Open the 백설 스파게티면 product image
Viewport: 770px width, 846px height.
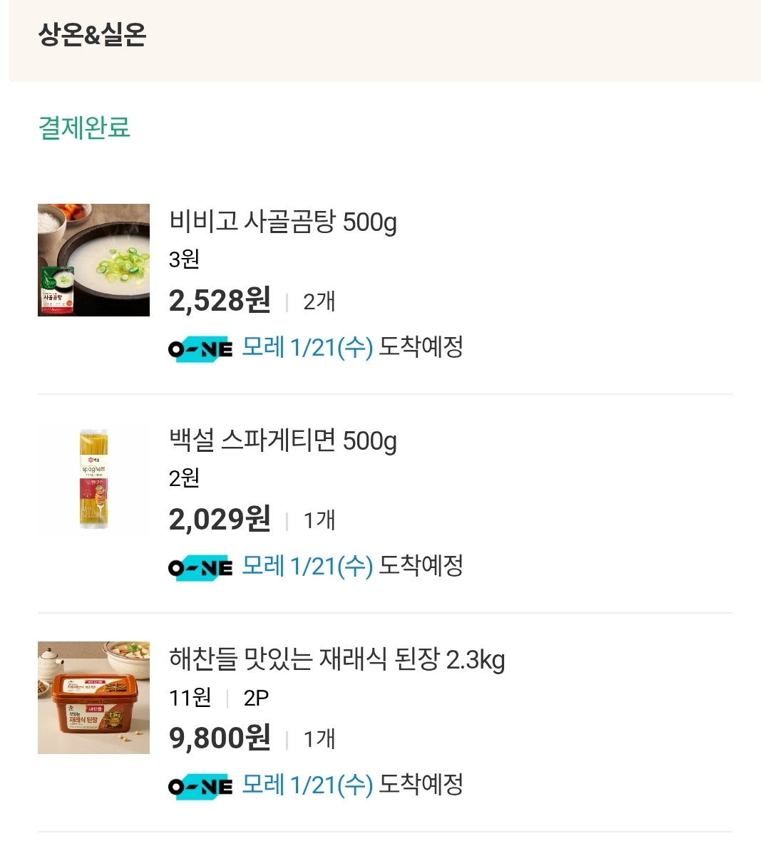[x=93, y=479]
